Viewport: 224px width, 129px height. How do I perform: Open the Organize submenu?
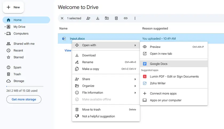(106, 86)
